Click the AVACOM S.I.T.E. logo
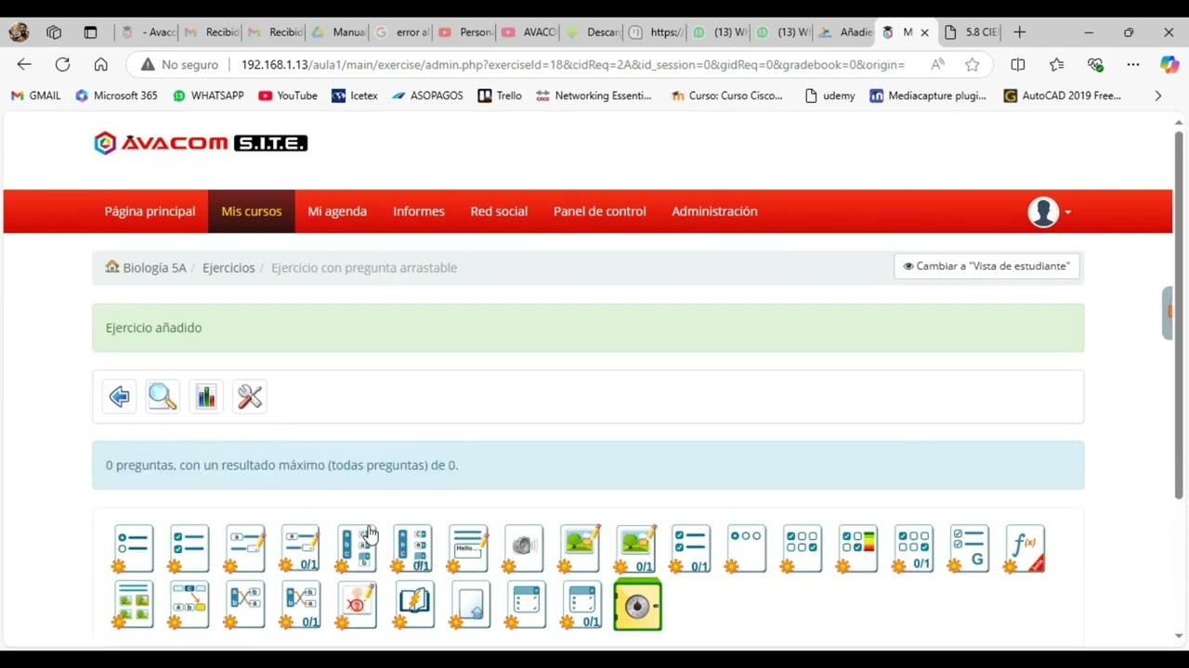This screenshot has width=1189, height=668. (201, 143)
